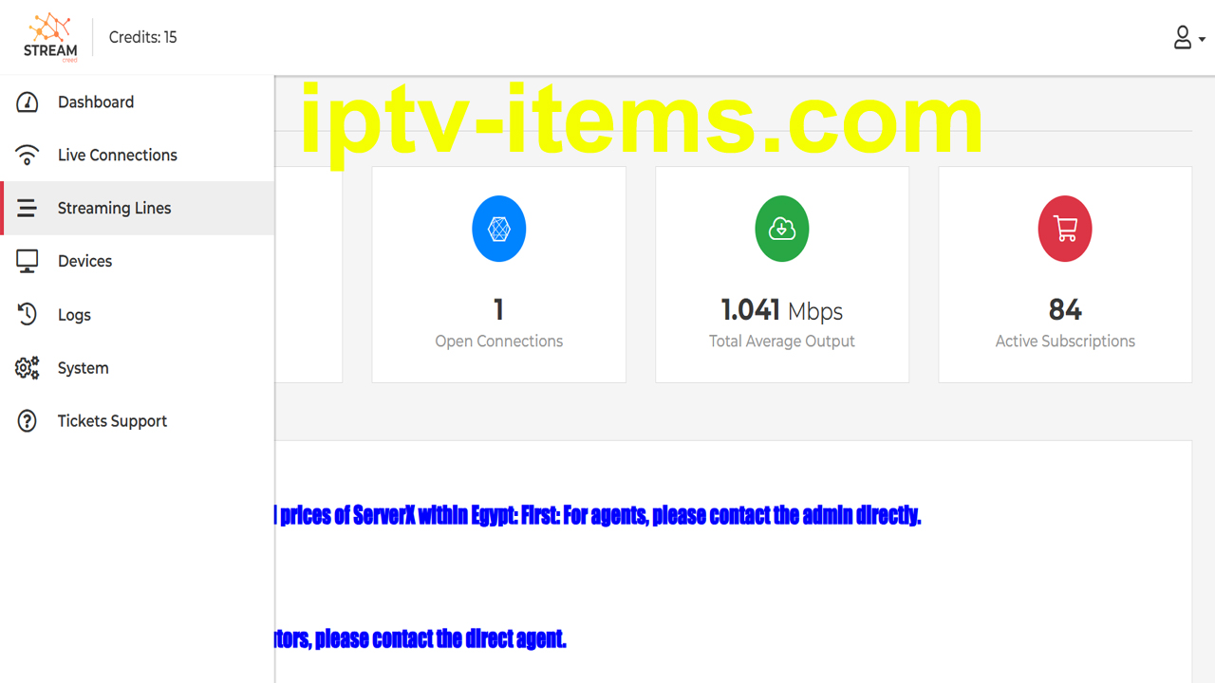The image size is (1215, 683).
Task: Expand the user account dropdown arrow
Action: pos(1202,39)
